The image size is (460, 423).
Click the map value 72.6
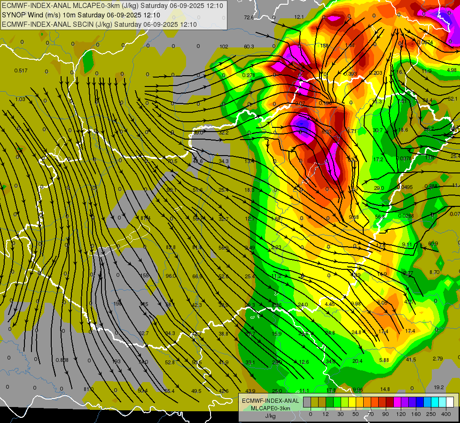[249, 17]
